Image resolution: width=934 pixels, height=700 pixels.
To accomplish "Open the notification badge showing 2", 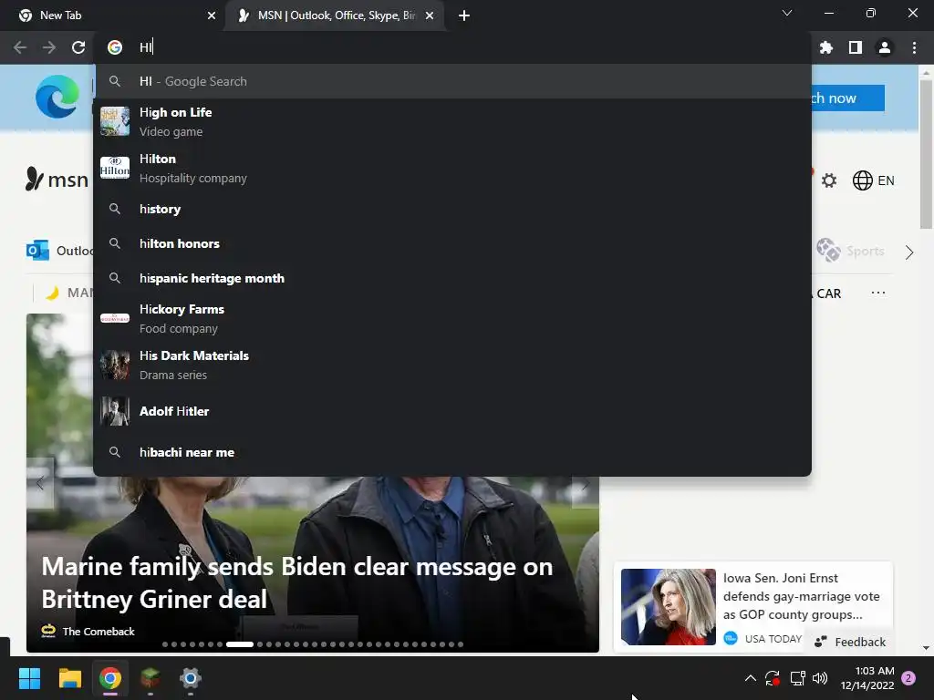I will [908, 678].
